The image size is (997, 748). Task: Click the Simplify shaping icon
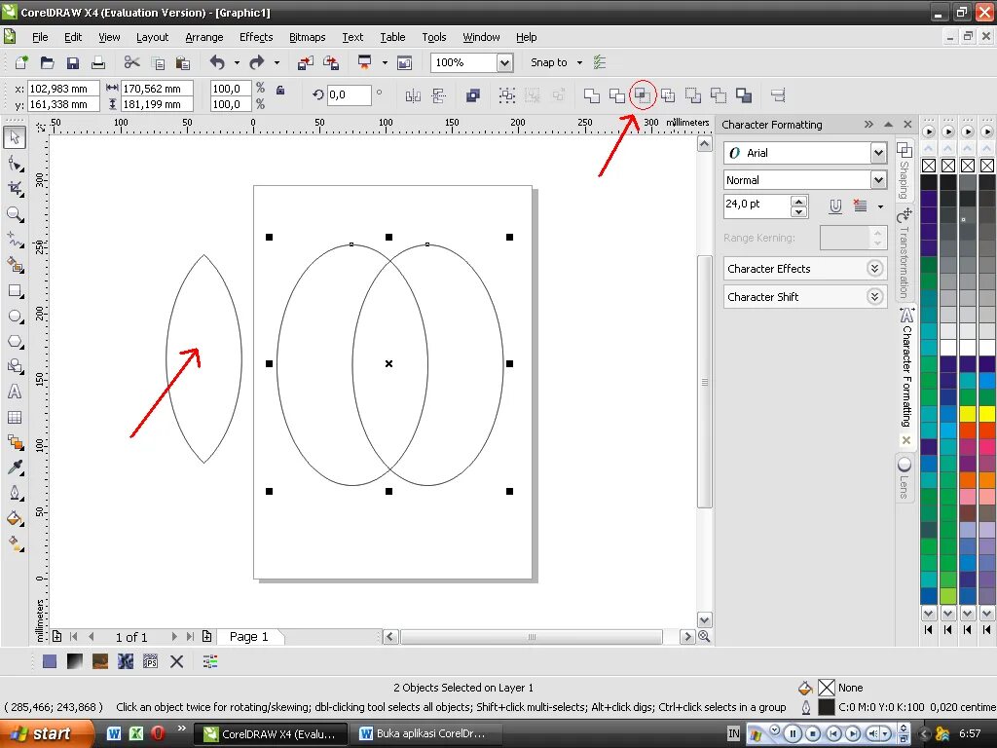pos(668,95)
